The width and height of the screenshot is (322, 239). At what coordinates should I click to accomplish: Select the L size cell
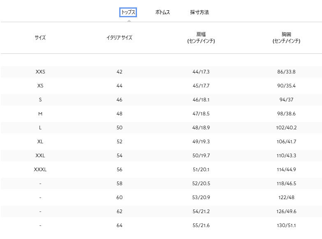(x=40, y=128)
